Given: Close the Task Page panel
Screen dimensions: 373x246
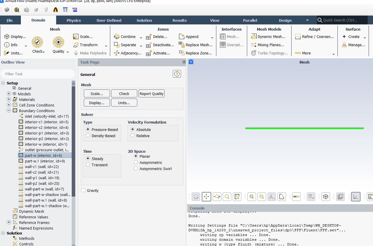Looking at the screenshot, I should point(184,62).
